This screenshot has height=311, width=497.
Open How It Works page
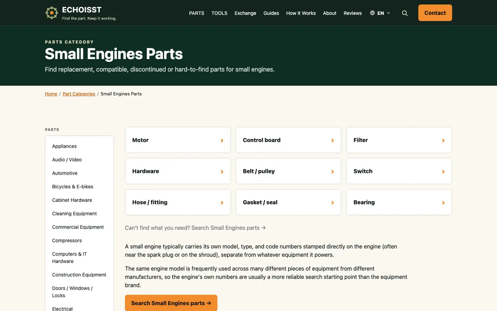pyautogui.click(x=301, y=13)
